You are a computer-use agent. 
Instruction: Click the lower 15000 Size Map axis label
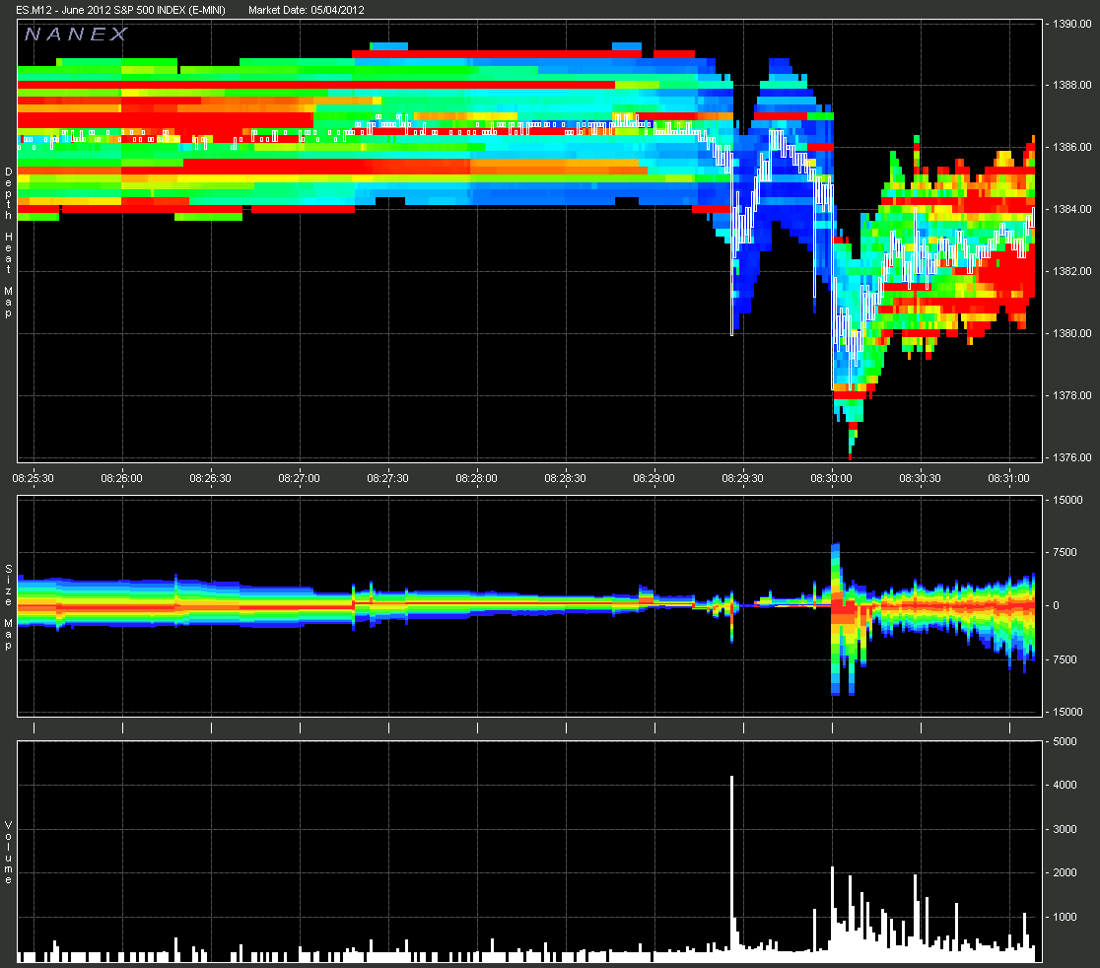(1067, 712)
